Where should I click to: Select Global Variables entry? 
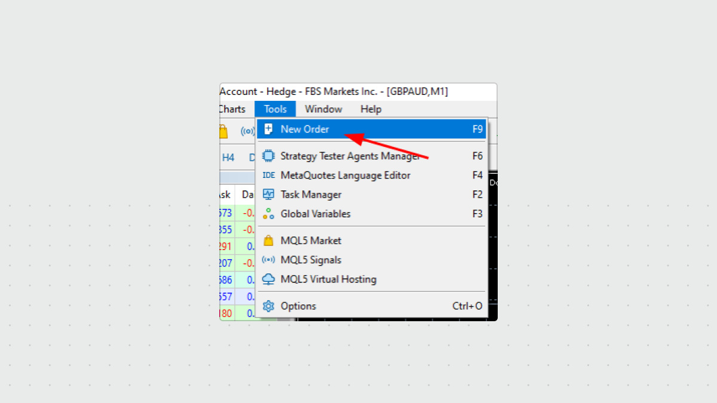[315, 214]
